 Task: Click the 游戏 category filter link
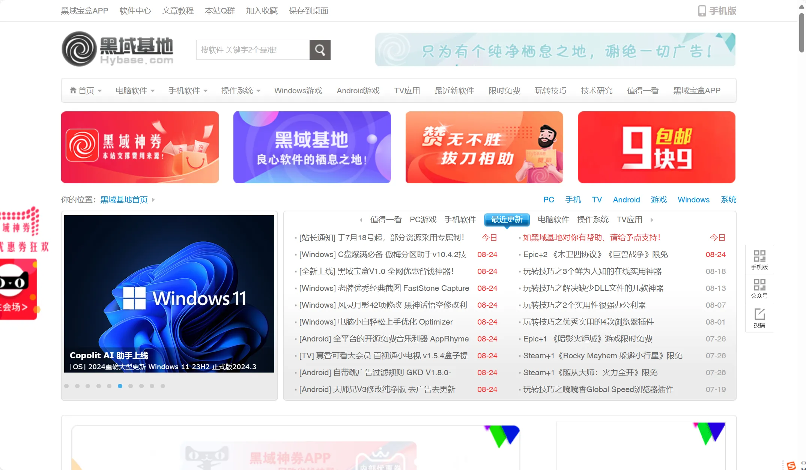click(x=659, y=200)
